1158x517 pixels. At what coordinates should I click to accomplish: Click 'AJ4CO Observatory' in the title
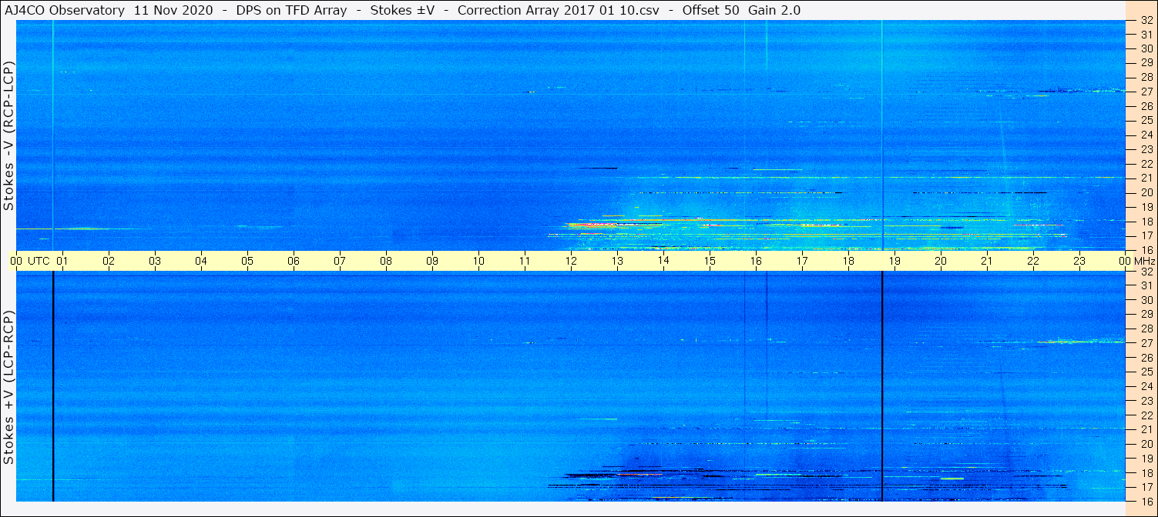[x=65, y=10]
